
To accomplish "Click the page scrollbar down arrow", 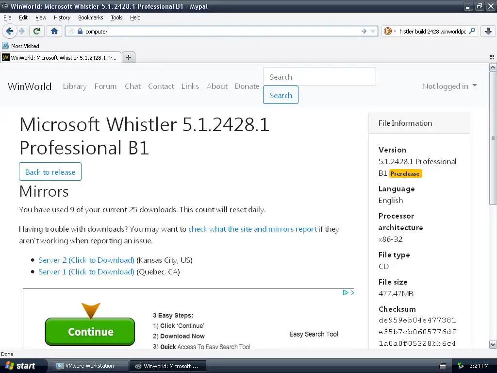I will click(493, 344).
